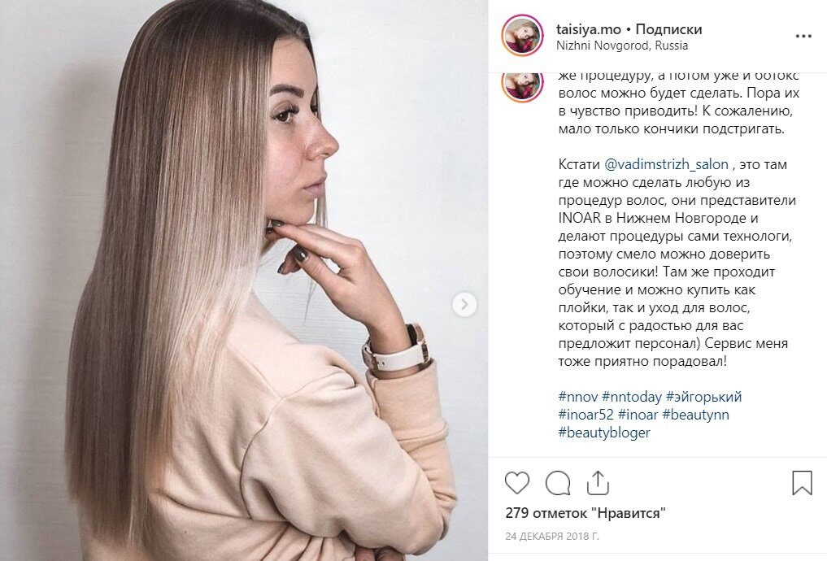Open the three-dot more options menu

click(x=803, y=37)
